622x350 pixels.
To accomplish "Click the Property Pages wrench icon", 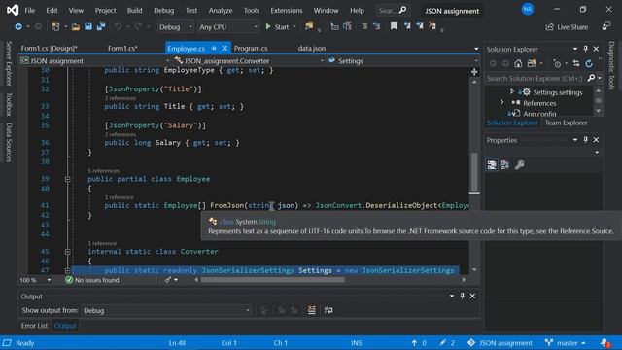I will click(x=519, y=165).
